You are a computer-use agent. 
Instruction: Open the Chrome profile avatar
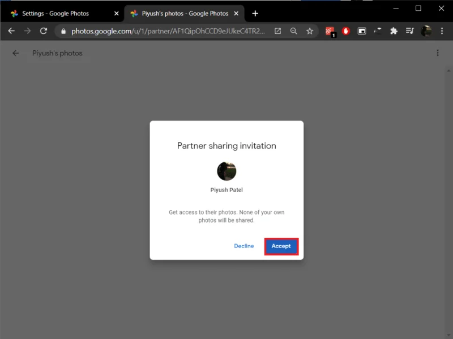(x=426, y=31)
